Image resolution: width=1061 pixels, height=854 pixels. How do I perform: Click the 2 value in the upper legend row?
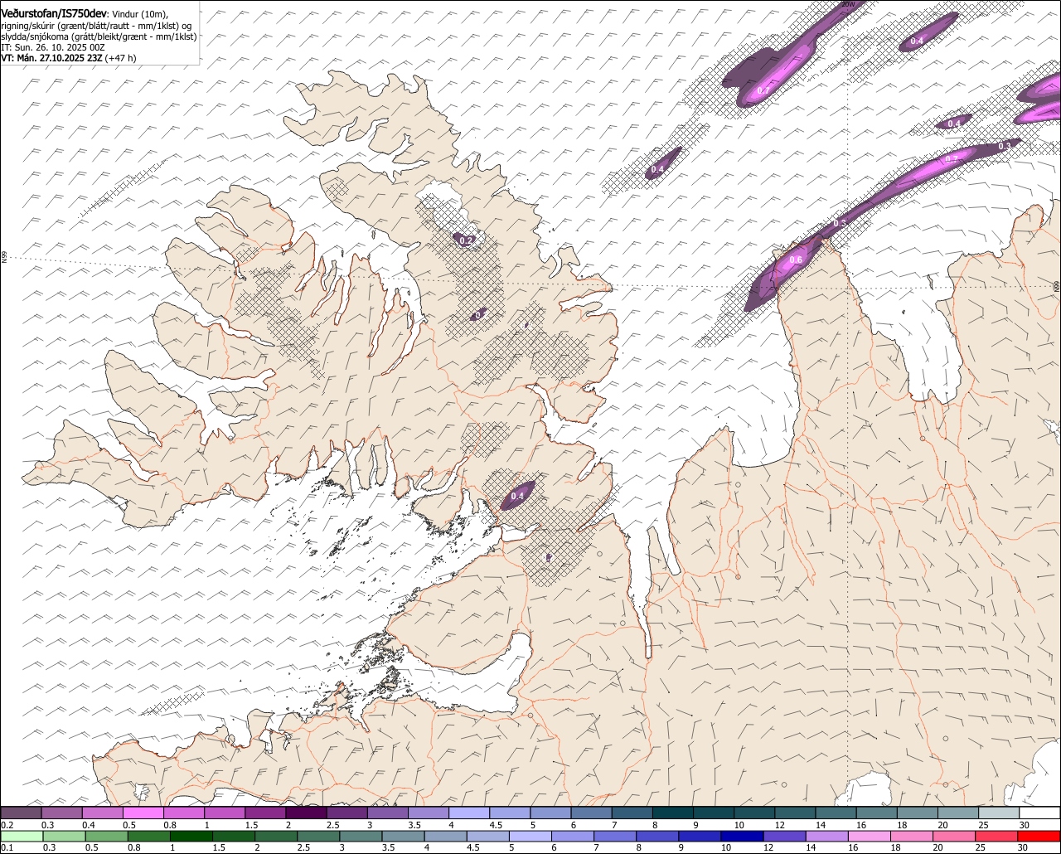point(288,825)
